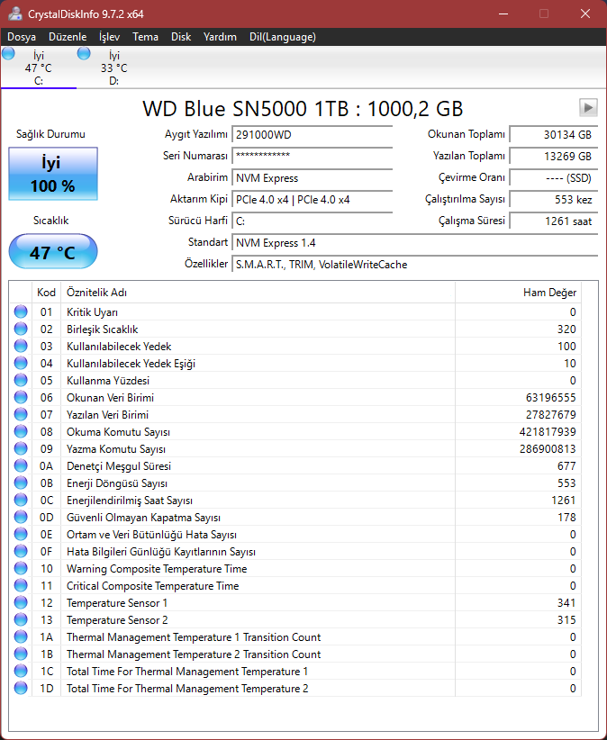Click status orb for Temperature Sensor 2 row

pos(21,619)
